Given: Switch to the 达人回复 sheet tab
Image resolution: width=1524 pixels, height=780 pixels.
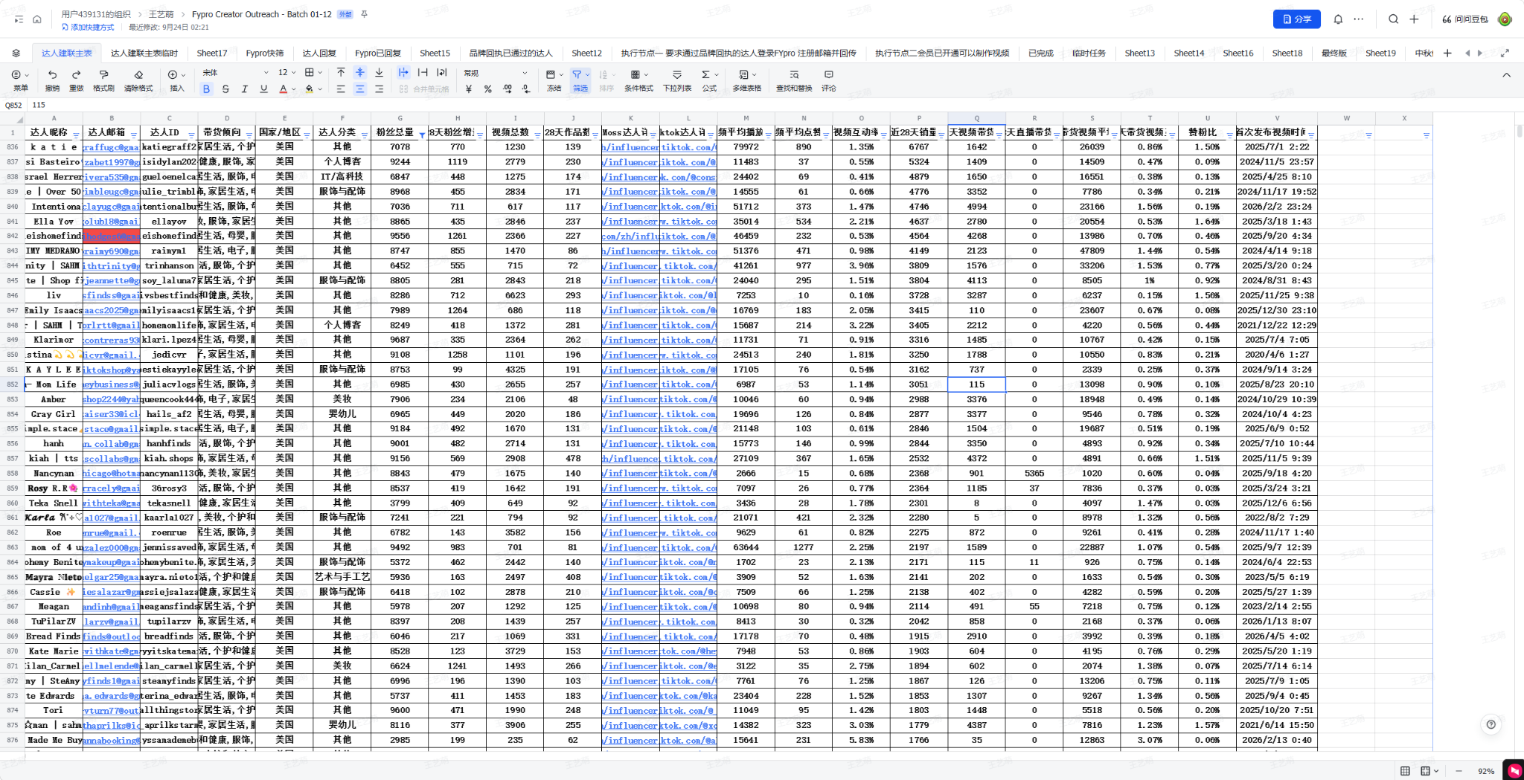Looking at the screenshot, I should click(319, 53).
